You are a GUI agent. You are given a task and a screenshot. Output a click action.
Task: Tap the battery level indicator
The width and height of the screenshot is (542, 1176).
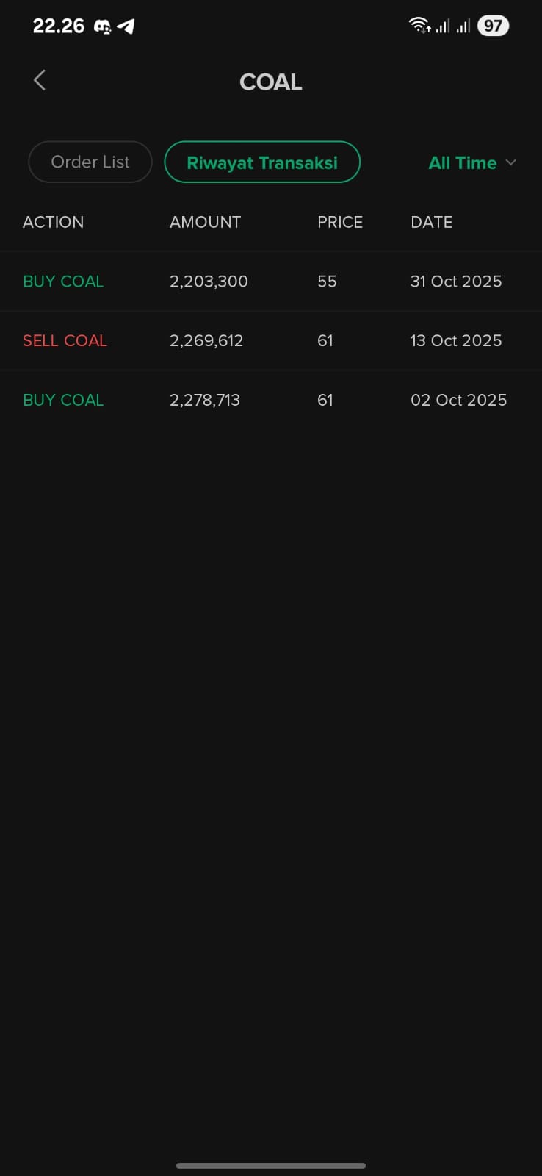point(493,26)
